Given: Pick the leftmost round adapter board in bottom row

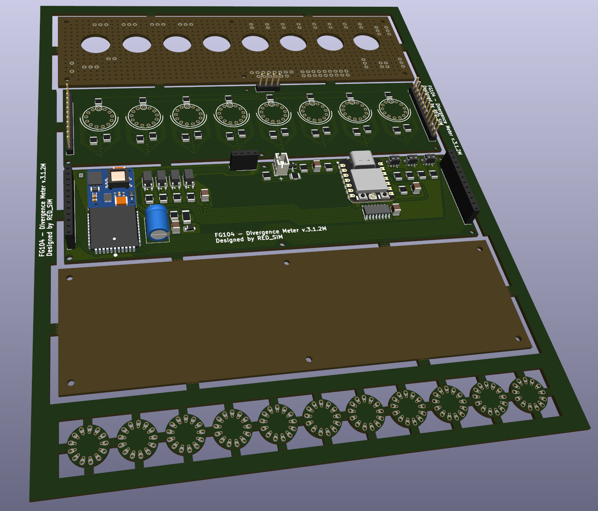Looking at the screenshot, I should (x=89, y=446).
